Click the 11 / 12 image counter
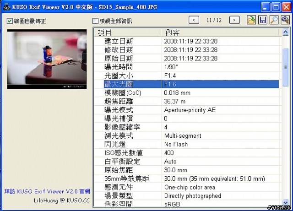The height and width of the screenshot is (211, 293). [214, 20]
